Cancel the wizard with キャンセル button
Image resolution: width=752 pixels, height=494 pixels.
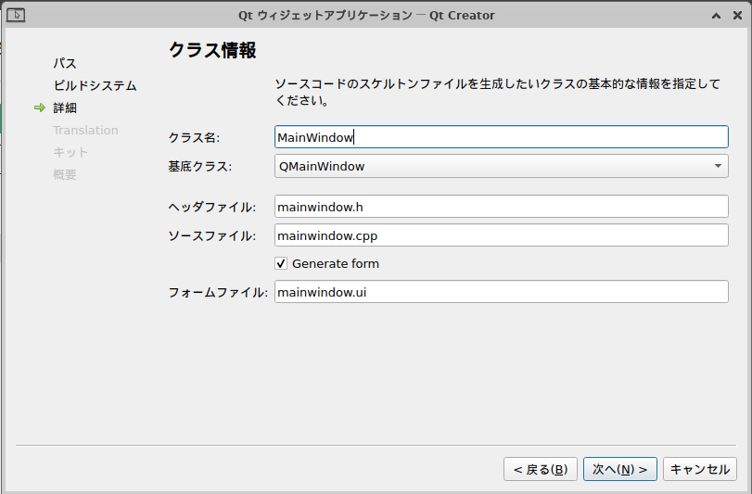pyautogui.click(x=700, y=469)
